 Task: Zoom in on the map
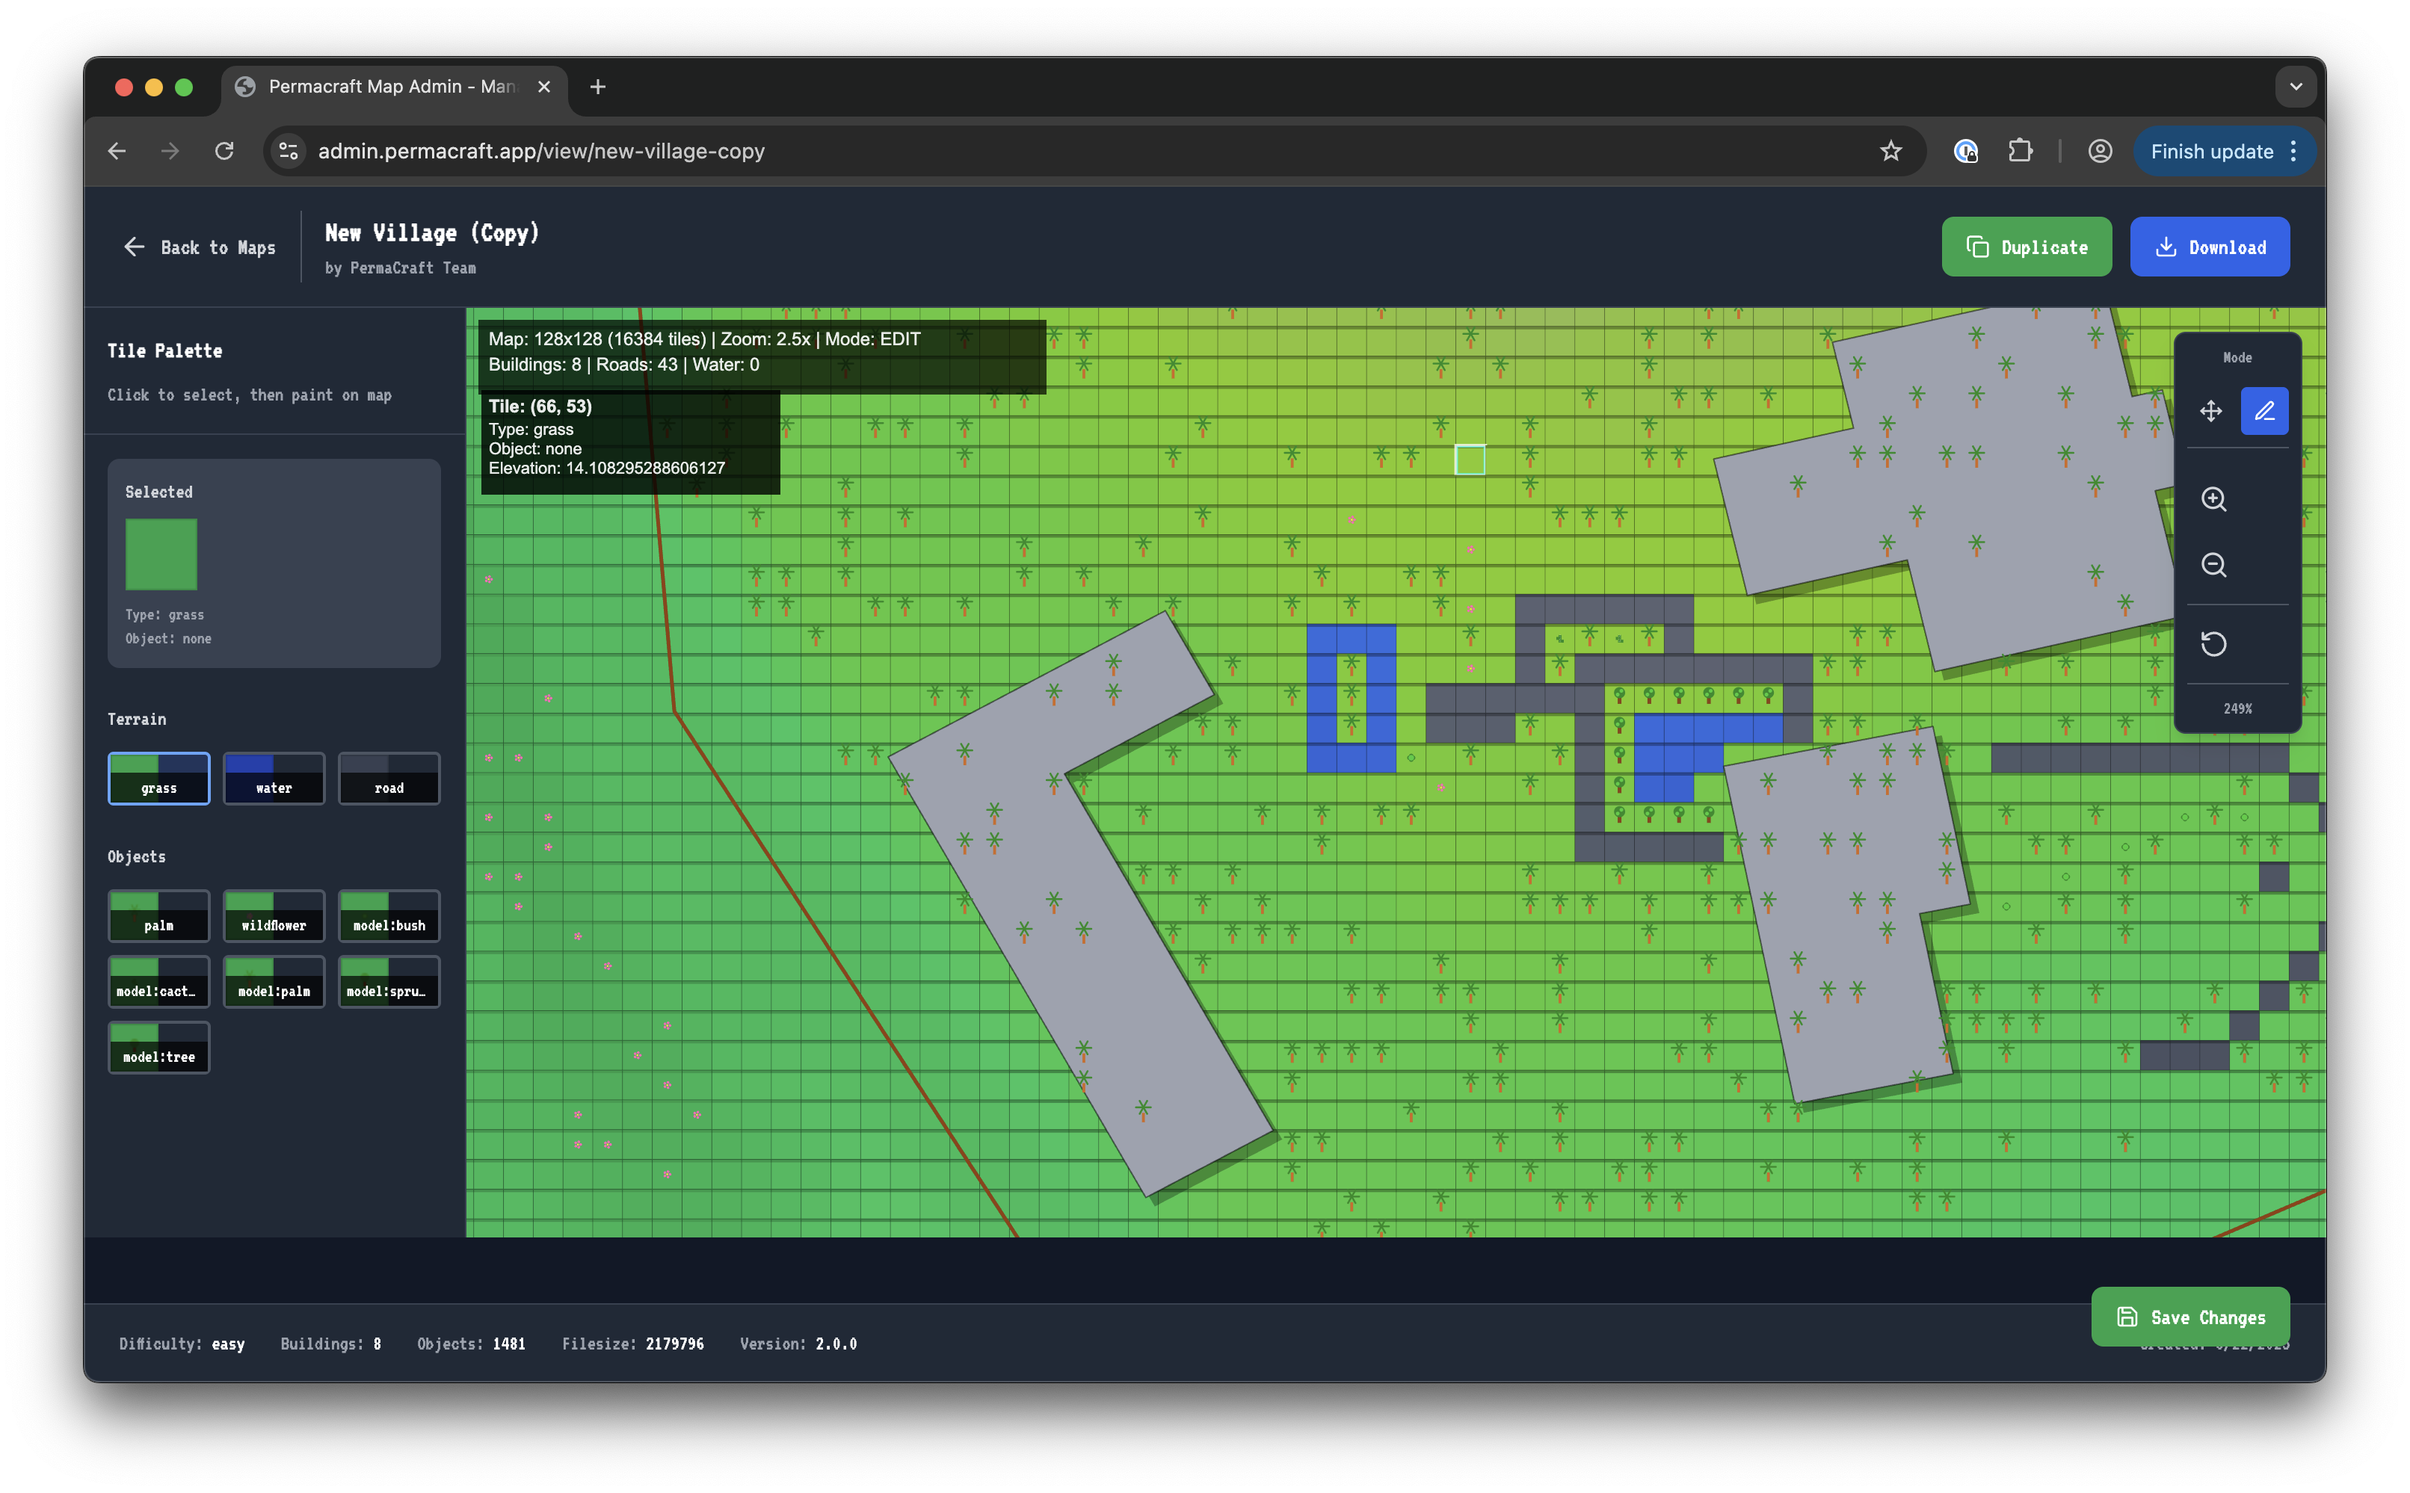2213,498
